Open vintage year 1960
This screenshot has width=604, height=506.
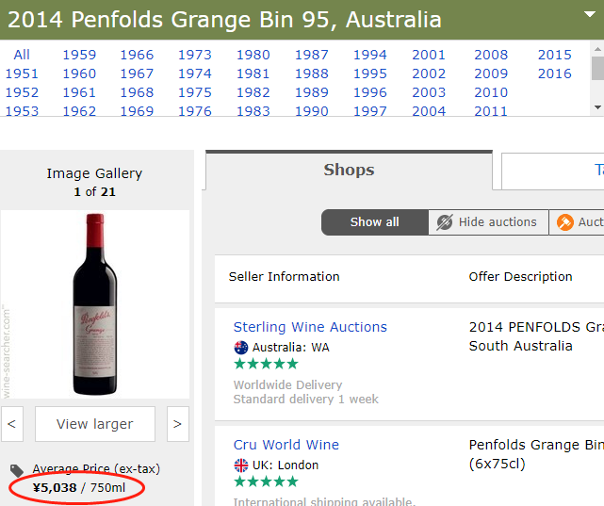pyautogui.click(x=79, y=73)
